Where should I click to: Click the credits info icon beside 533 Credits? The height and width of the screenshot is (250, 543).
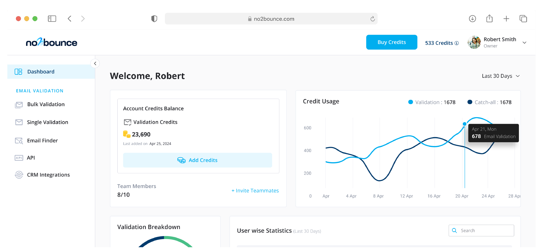[456, 43]
